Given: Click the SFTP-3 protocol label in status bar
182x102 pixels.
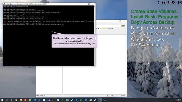Looking at the screenshot, I should pyautogui.click(x=112, y=96).
